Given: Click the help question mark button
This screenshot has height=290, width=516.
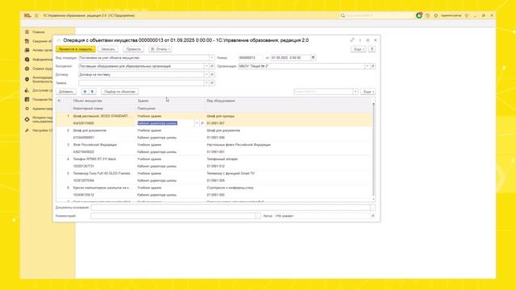Looking at the screenshot, I should (372, 49).
